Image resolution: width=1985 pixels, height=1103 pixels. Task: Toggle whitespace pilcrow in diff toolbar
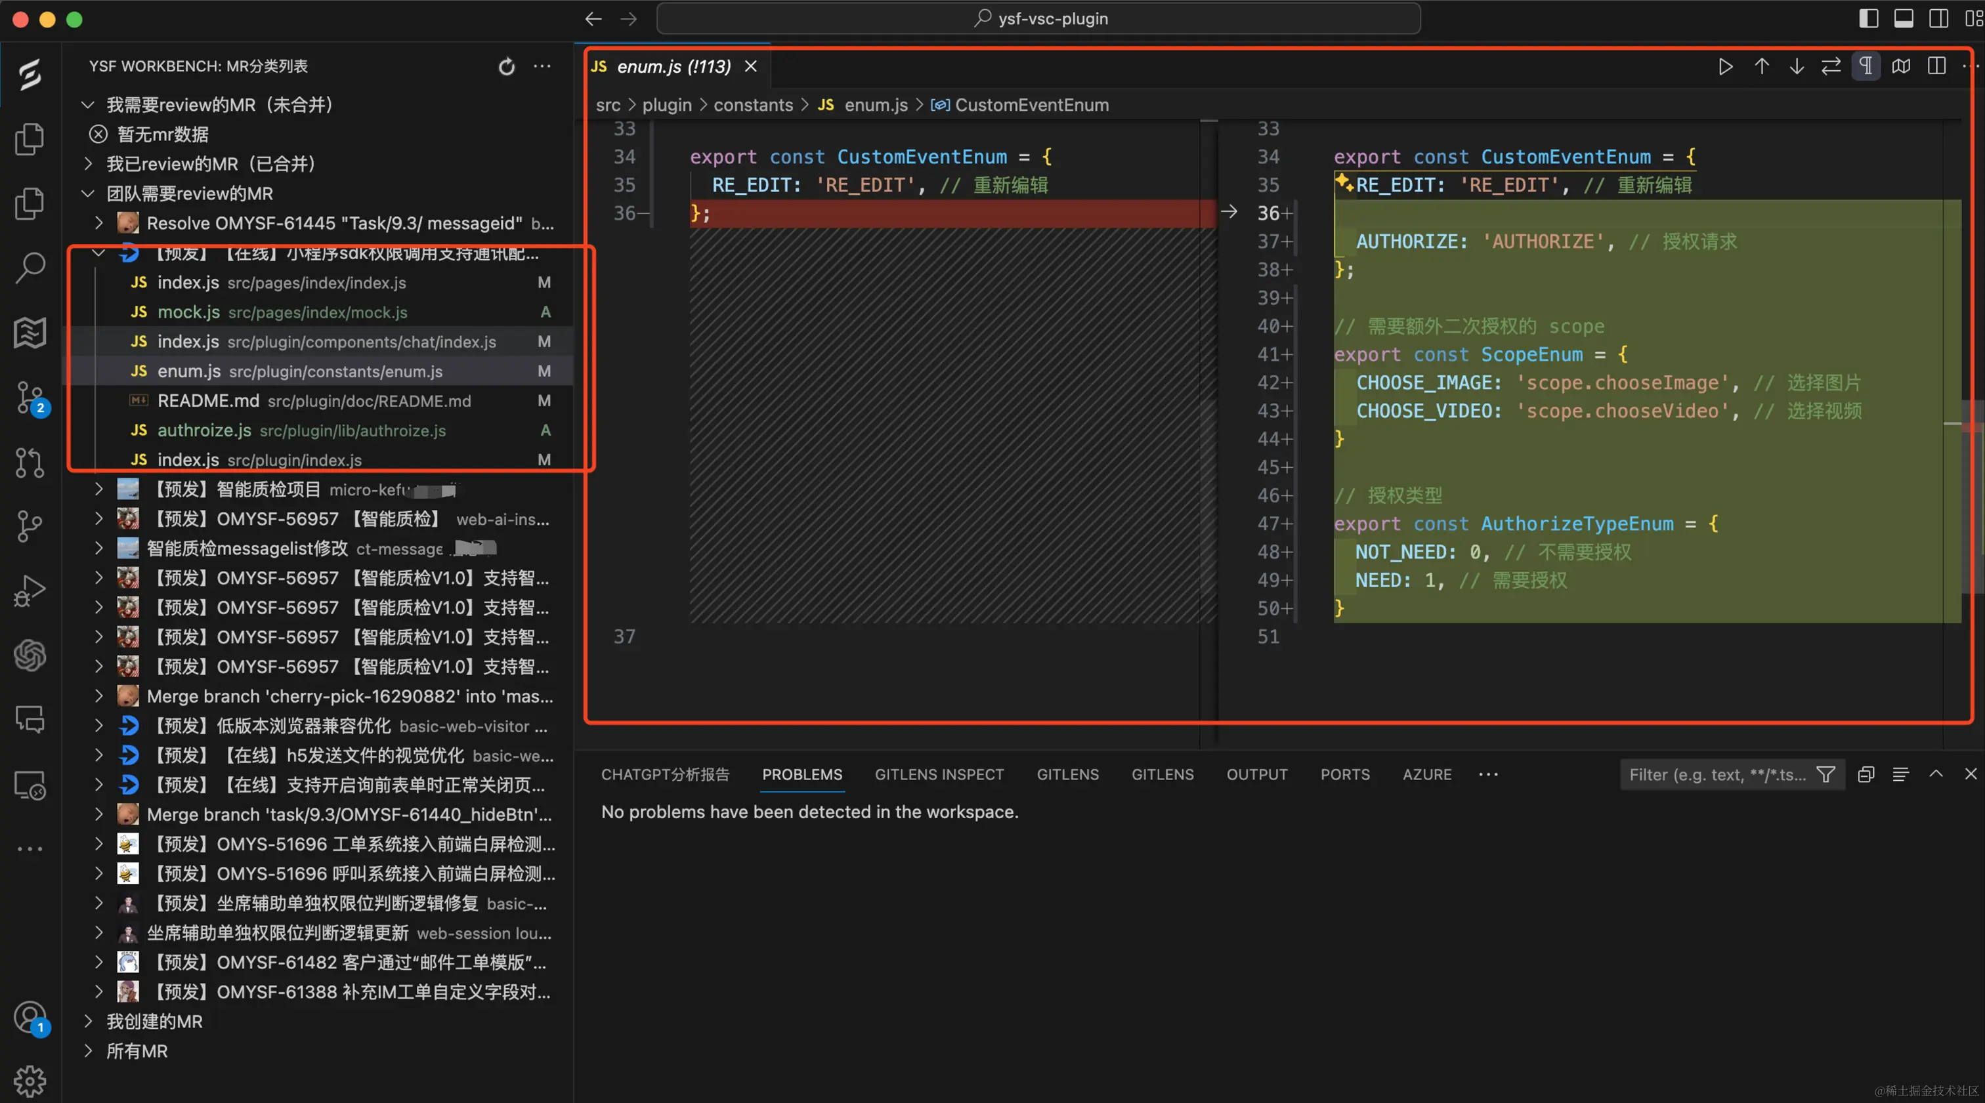tap(1866, 66)
